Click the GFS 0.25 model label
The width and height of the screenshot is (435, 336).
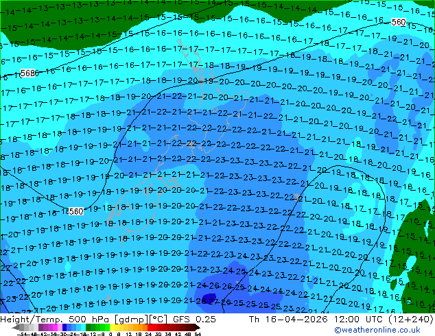194,319
